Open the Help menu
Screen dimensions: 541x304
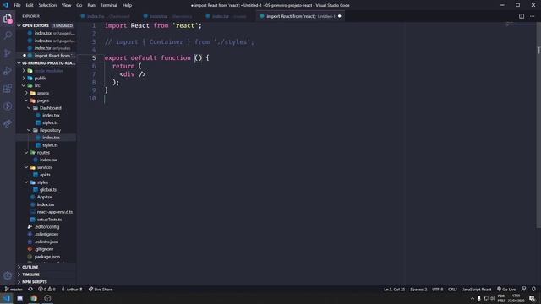tap(127, 5)
